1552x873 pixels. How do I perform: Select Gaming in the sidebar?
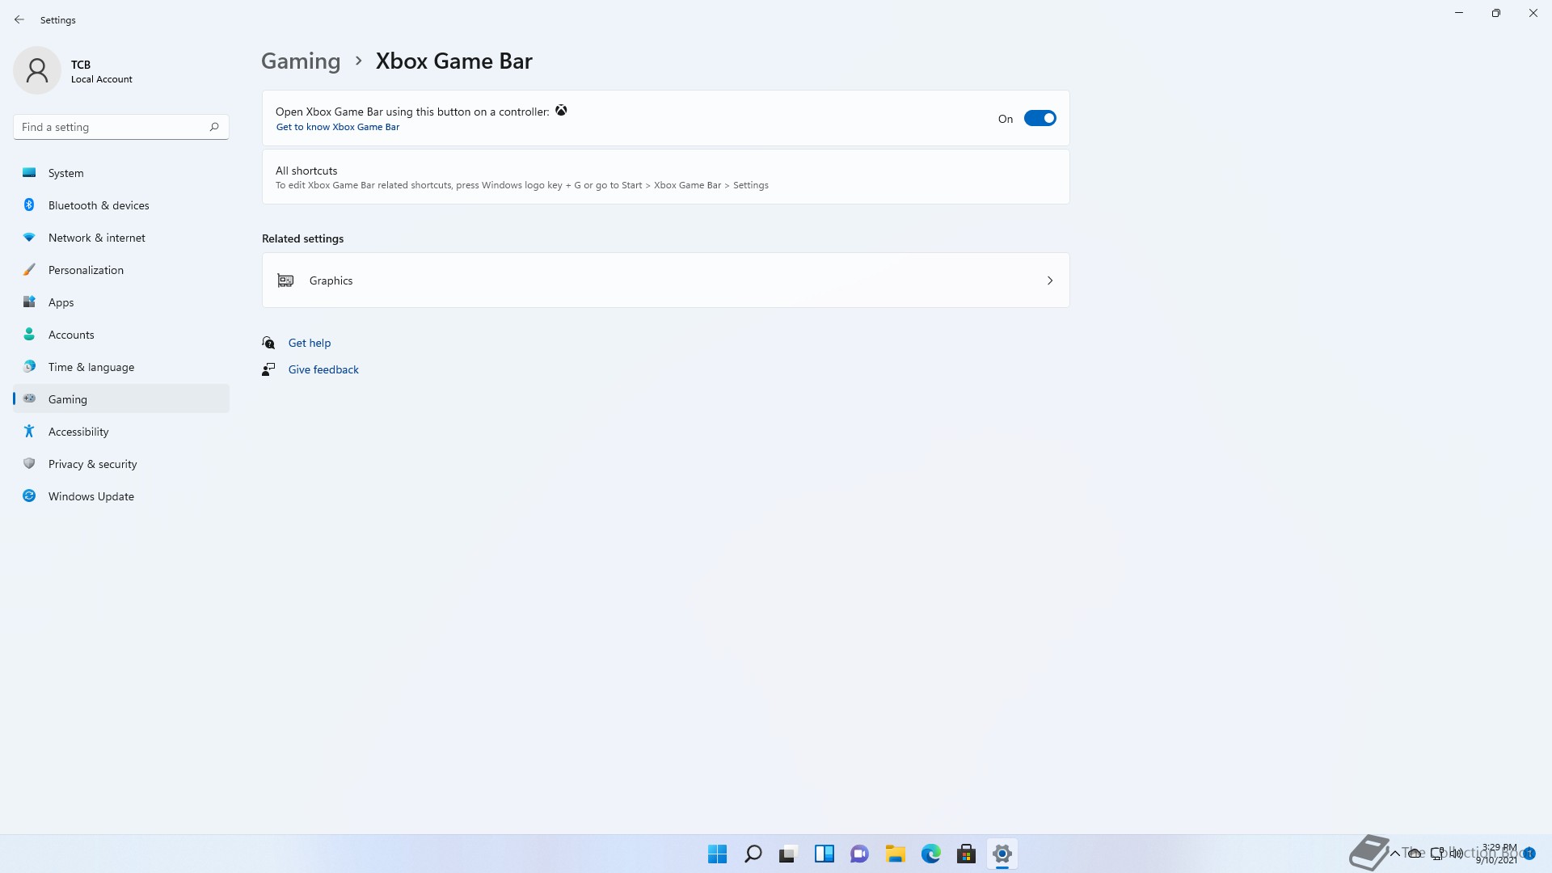coord(121,399)
